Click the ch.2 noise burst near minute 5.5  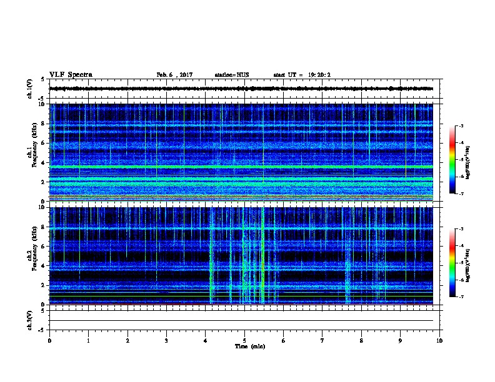click(262, 255)
